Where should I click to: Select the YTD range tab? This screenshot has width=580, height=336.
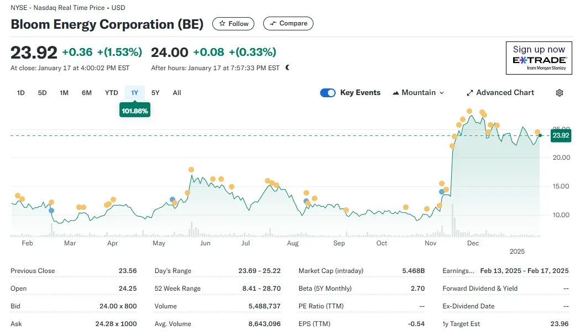[111, 93]
